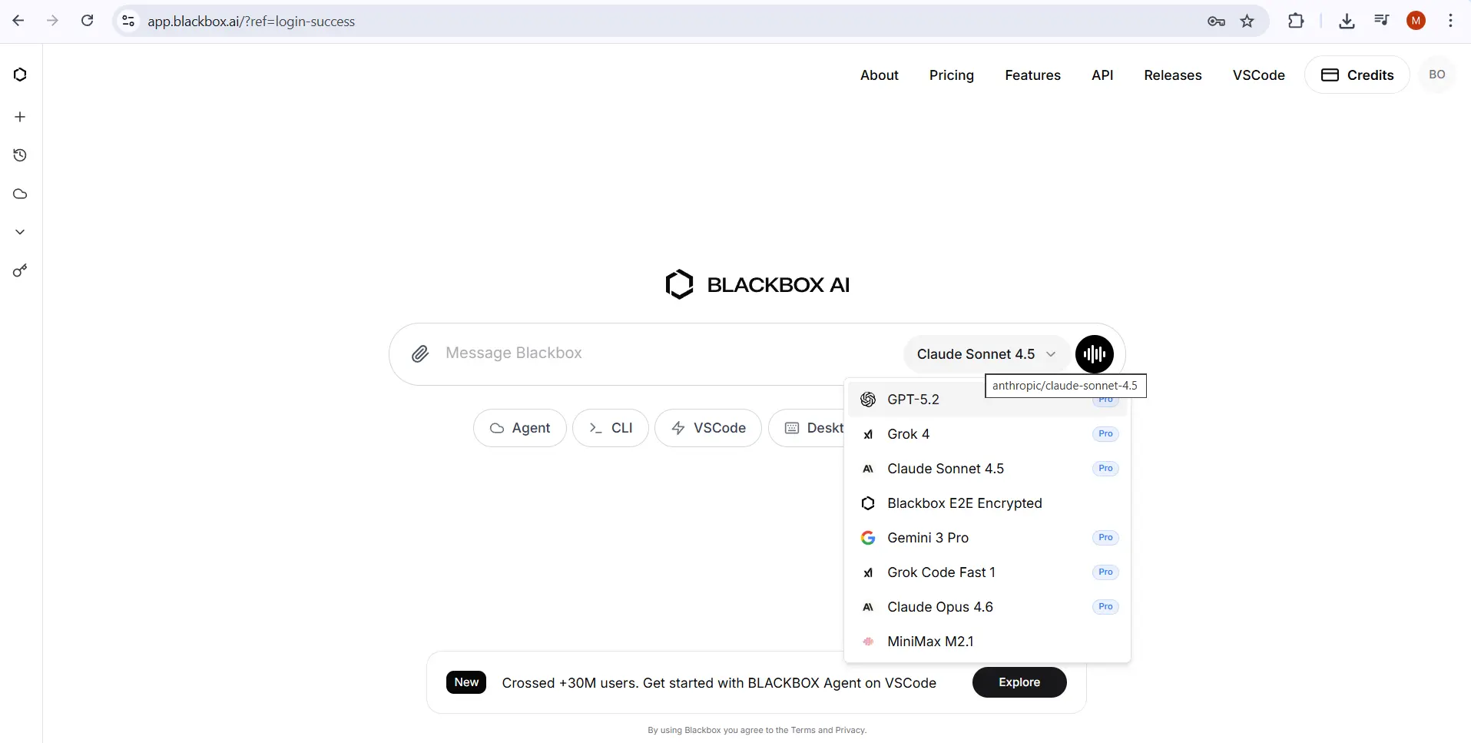1471x743 pixels.
Task: Select Grok Code Fast 1 model
Action: [987, 572]
